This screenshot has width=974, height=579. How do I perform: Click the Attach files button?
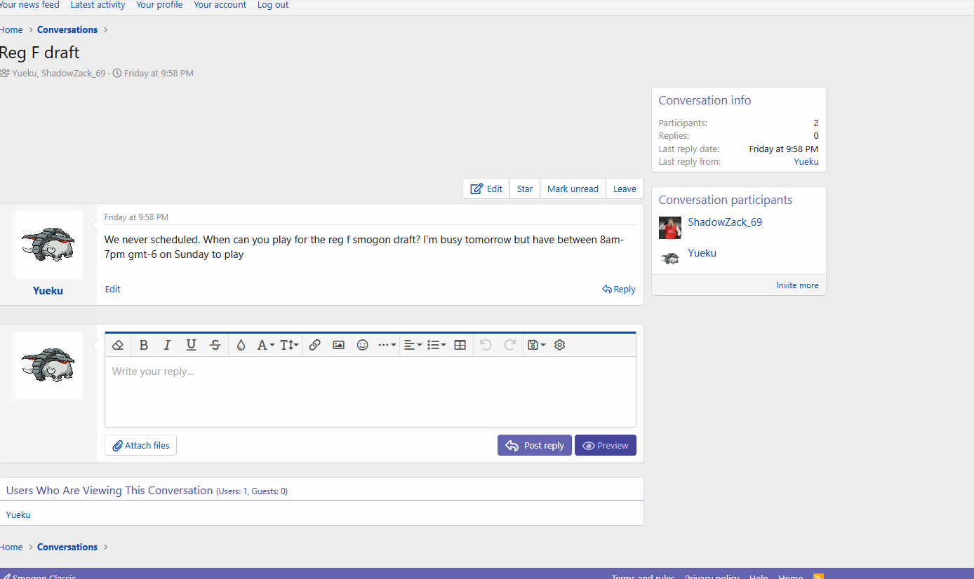(x=141, y=446)
